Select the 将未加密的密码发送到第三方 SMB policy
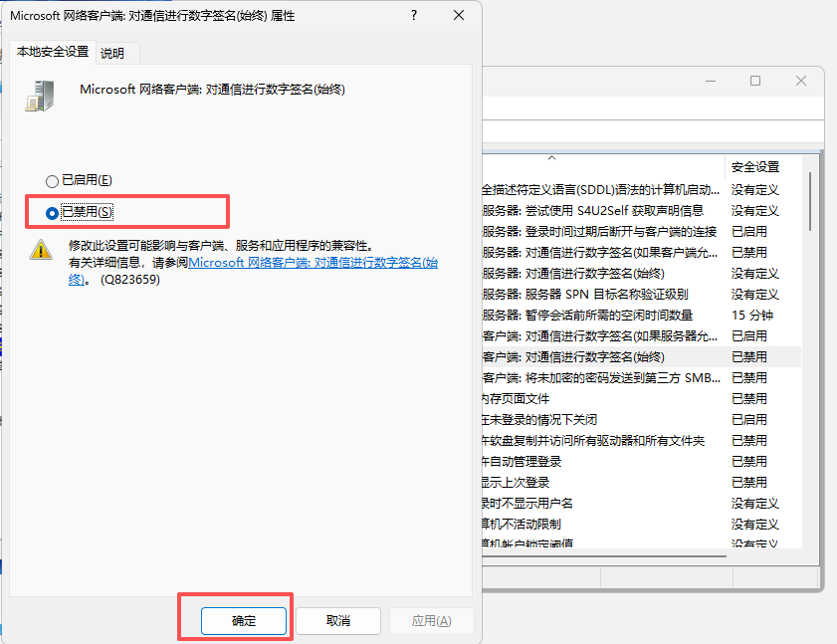This screenshot has height=644, width=837. tap(601, 378)
